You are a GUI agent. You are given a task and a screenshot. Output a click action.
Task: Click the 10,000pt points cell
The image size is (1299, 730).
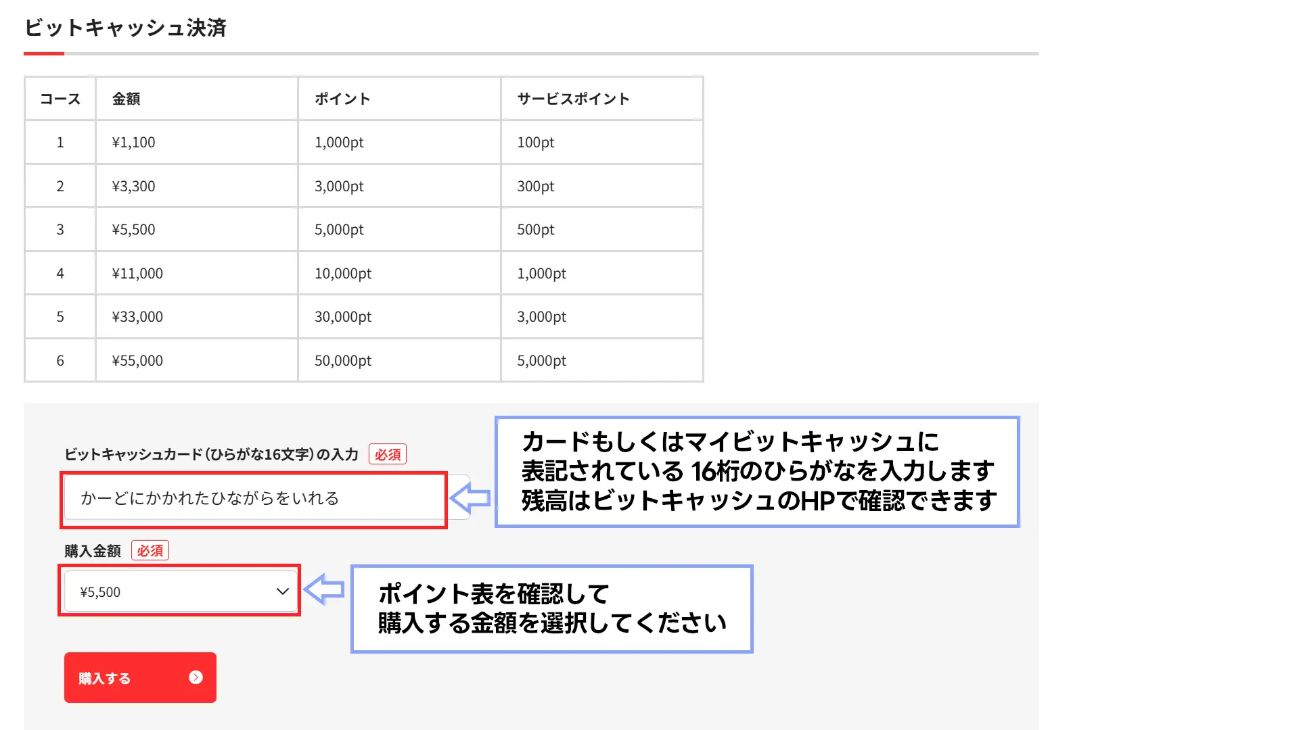[x=399, y=273]
